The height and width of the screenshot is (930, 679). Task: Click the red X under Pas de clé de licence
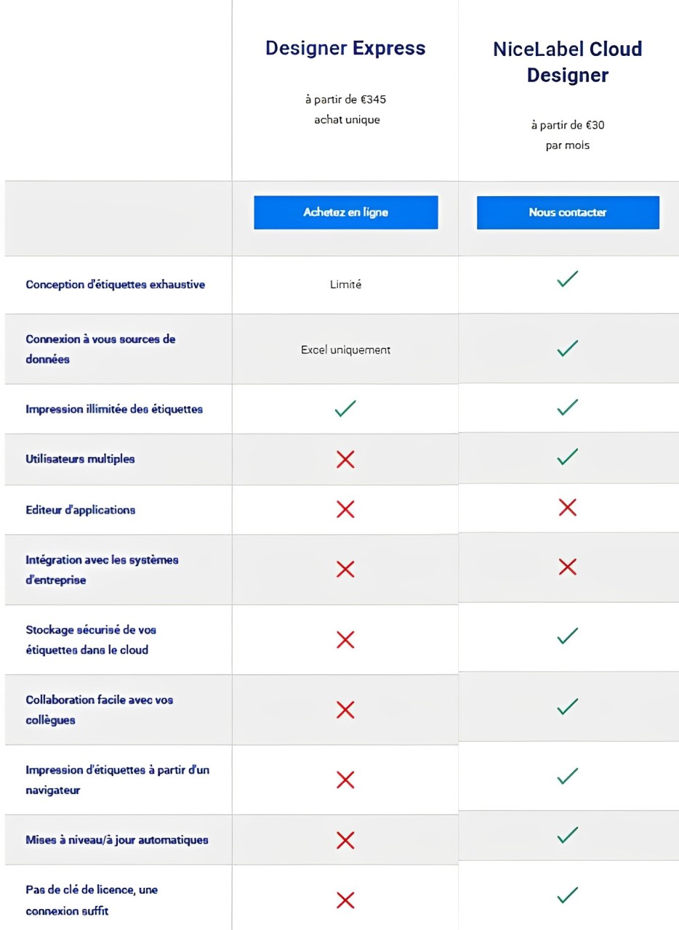click(345, 900)
